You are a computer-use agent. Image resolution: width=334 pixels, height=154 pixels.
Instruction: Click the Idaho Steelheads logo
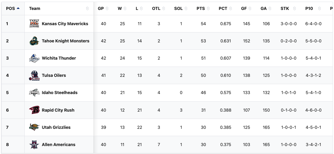[34, 93]
